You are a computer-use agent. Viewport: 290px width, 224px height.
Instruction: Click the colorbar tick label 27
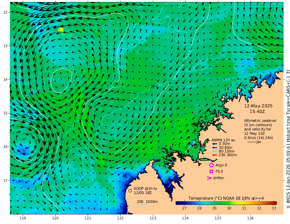(185, 208)
